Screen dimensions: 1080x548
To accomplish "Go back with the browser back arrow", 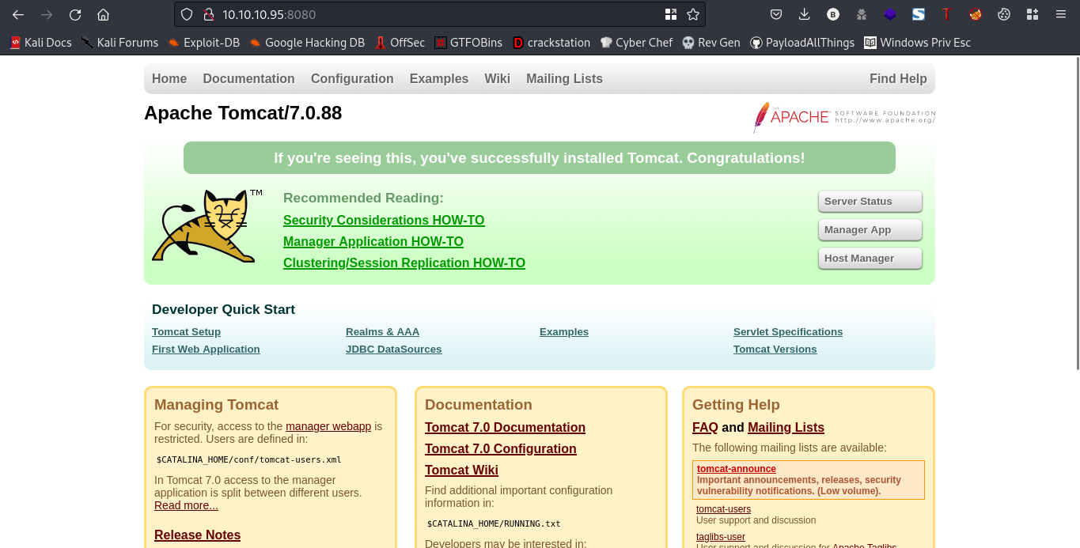I will click(17, 14).
